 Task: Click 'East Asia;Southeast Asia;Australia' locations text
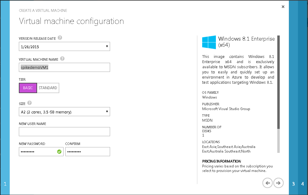click(x=229, y=147)
